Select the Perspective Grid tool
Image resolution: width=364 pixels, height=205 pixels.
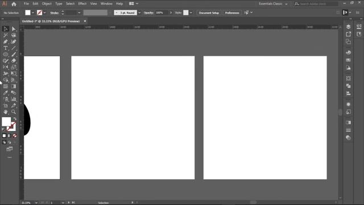coord(14,80)
